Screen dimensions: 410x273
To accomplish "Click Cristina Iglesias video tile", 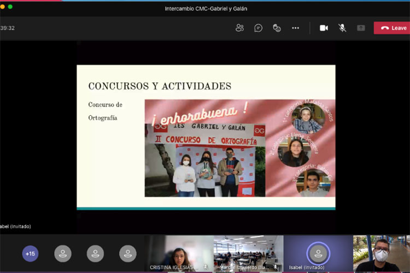I will tap(179, 253).
